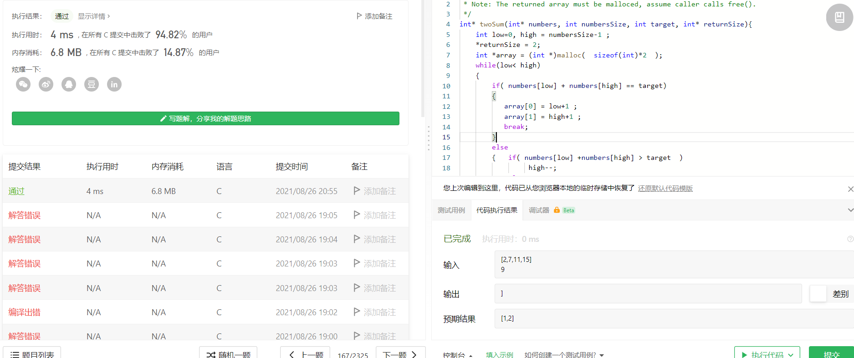Pick a random problem with 随机一题
Viewport: 854px width, 358px height.
[x=228, y=353]
